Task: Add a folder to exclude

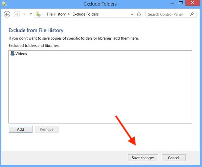Action: (21, 129)
